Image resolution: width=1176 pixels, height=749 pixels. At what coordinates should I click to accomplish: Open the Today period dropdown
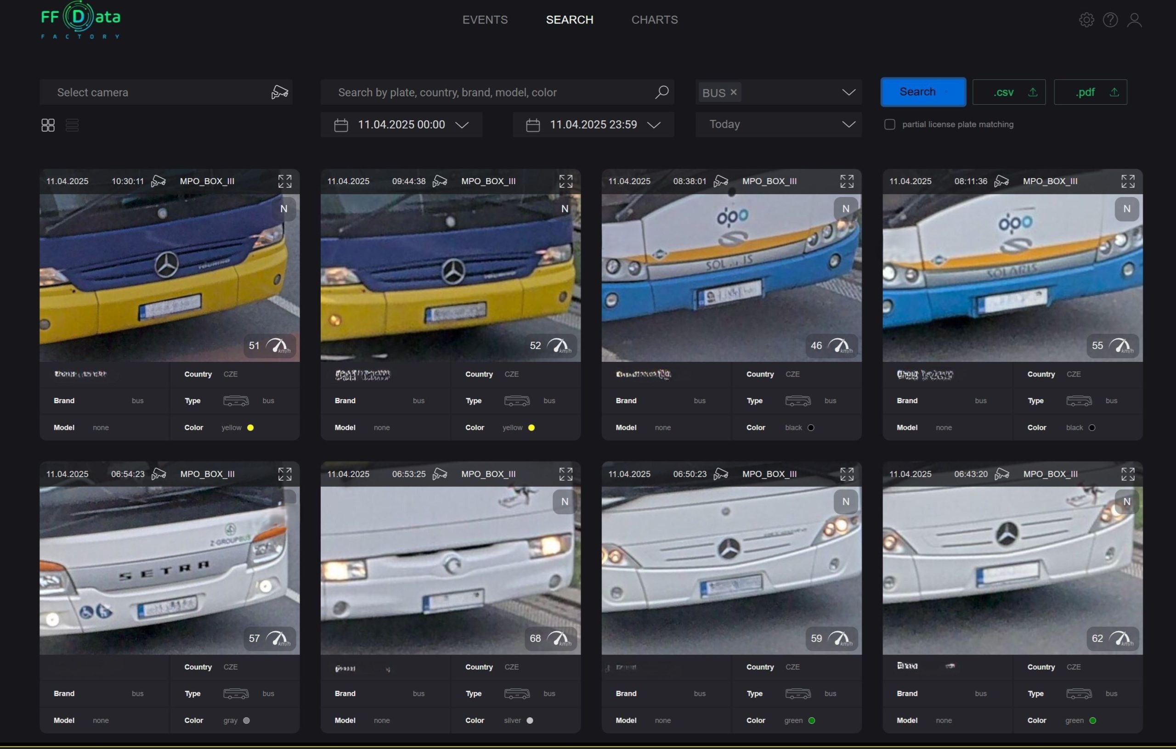click(x=779, y=124)
